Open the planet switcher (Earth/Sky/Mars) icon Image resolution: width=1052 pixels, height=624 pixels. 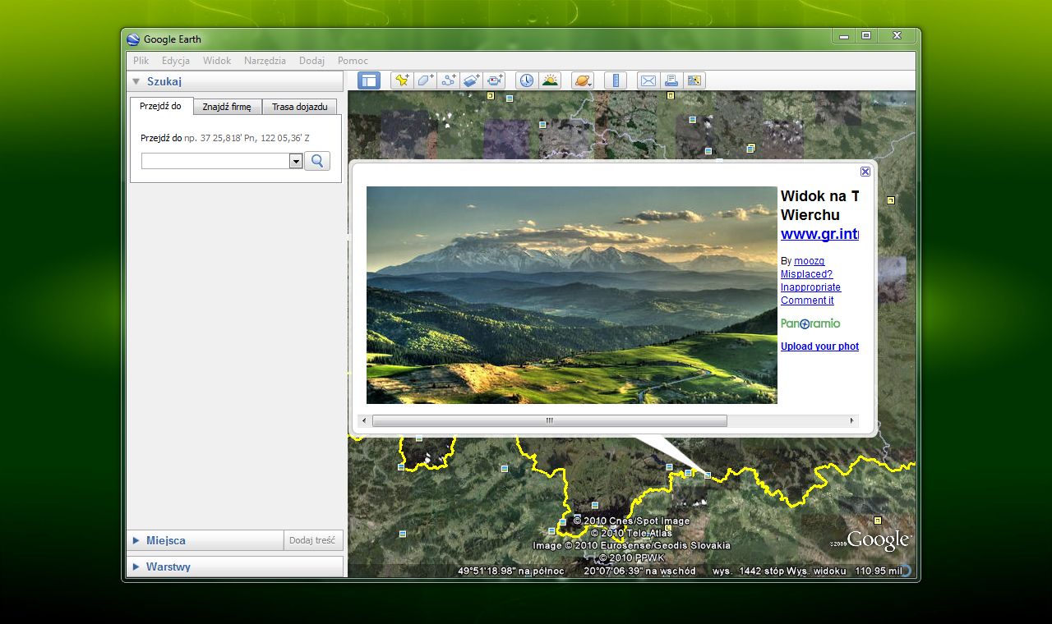pyautogui.click(x=583, y=80)
